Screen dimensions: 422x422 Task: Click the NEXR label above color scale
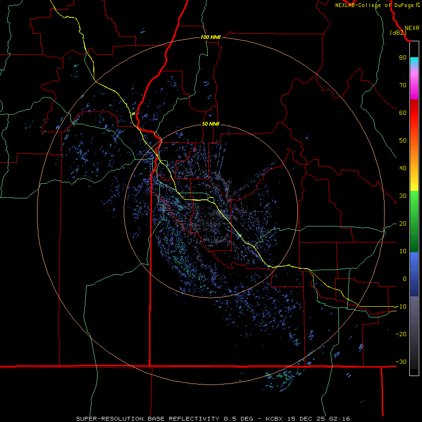[412, 28]
